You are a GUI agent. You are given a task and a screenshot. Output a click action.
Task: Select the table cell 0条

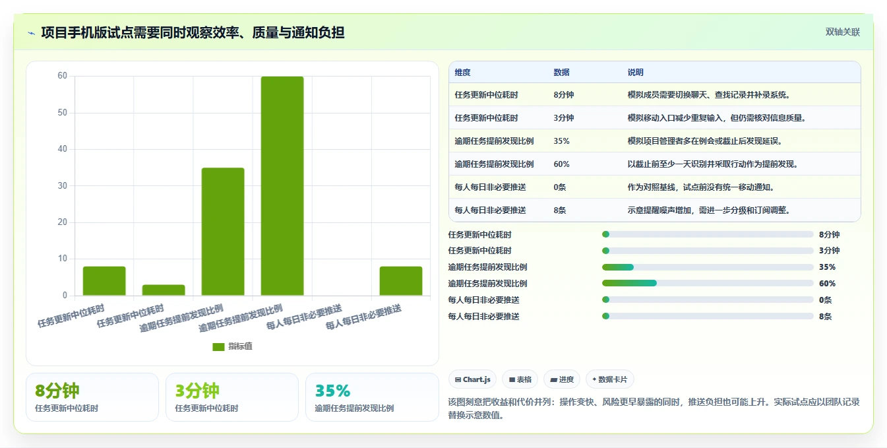560,187
